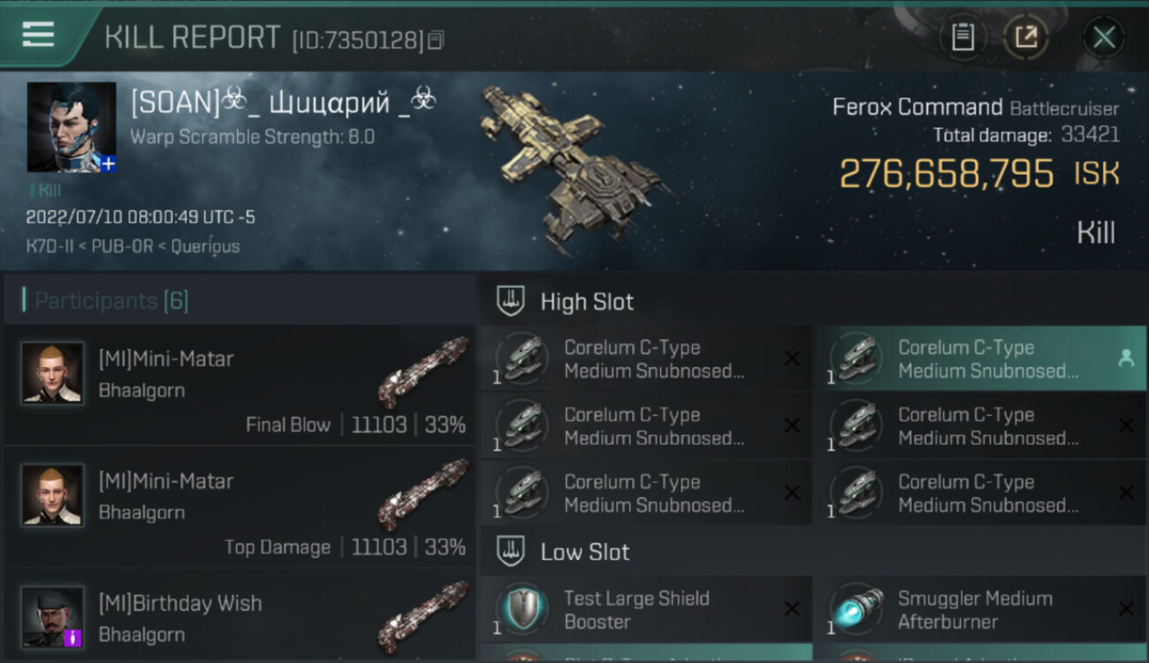Click the High Slot section icon
The width and height of the screenshot is (1149, 663).
[x=510, y=301]
